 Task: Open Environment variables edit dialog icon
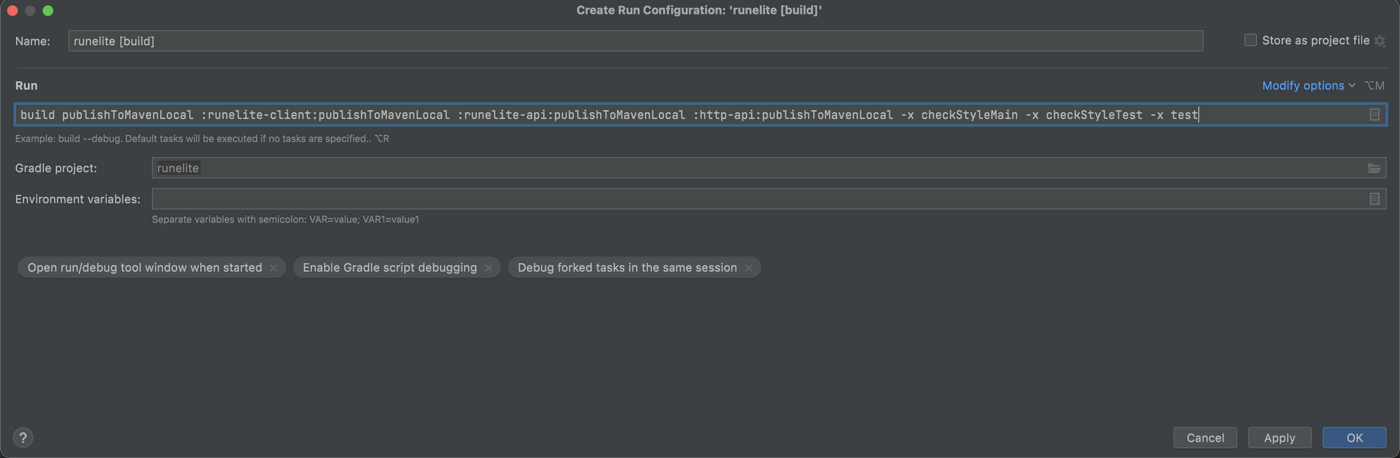pos(1374,199)
